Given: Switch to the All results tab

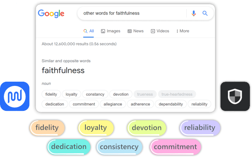Looking at the screenshot, I should (x=88, y=31).
